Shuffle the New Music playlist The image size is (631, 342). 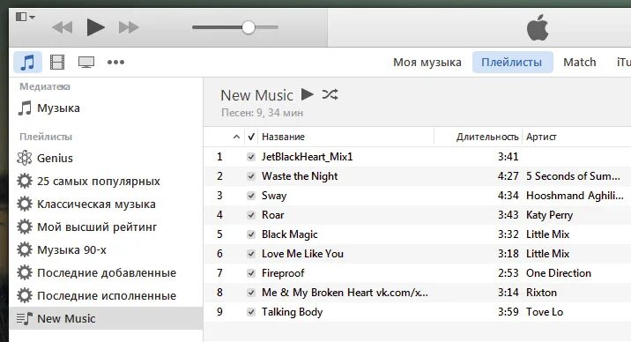click(x=330, y=94)
